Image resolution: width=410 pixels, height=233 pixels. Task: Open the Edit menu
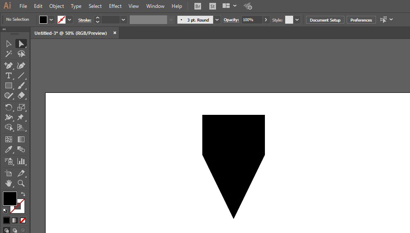point(38,6)
